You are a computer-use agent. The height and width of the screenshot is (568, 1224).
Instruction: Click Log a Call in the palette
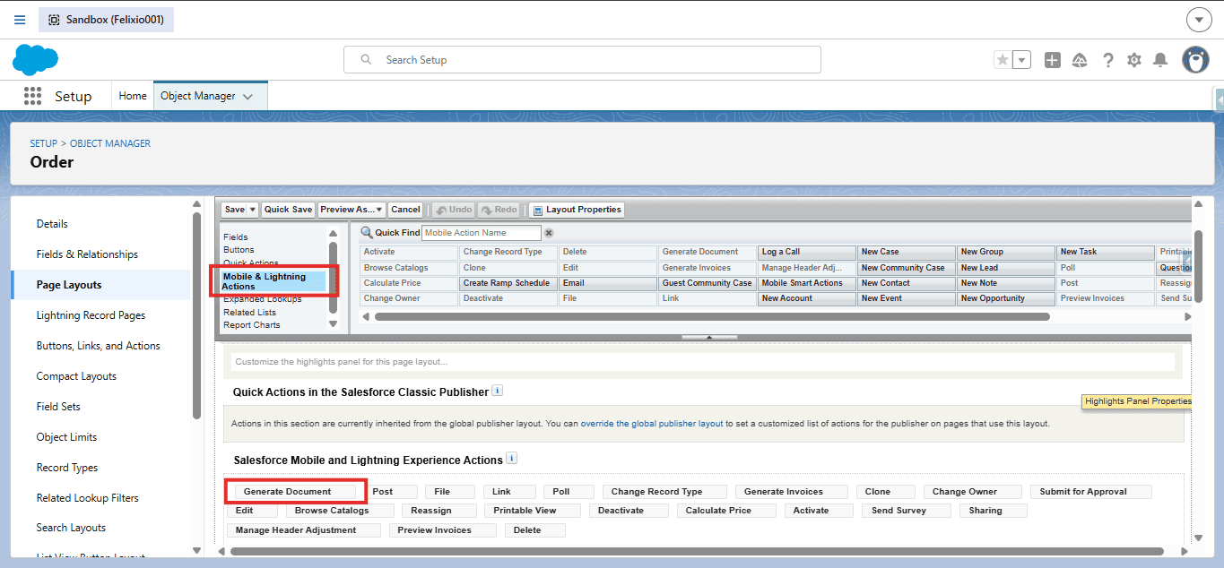pyautogui.click(x=807, y=253)
